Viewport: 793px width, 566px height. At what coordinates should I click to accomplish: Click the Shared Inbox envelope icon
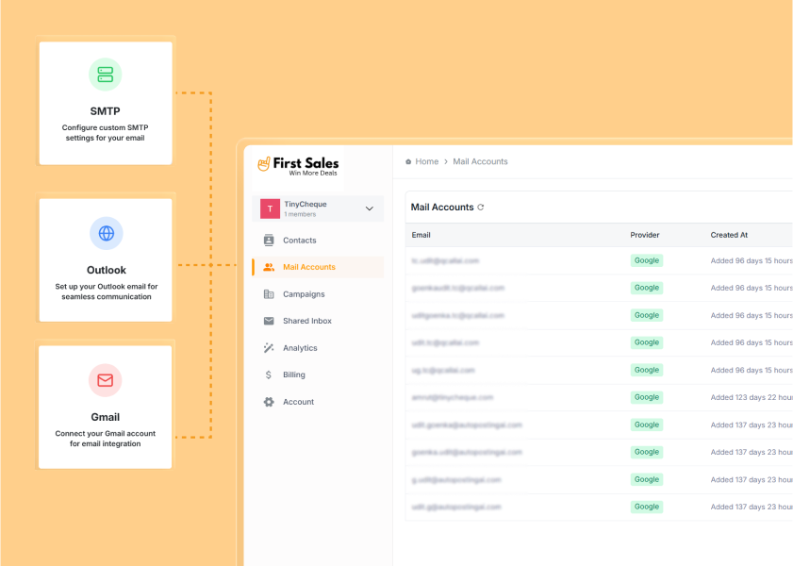(269, 321)
